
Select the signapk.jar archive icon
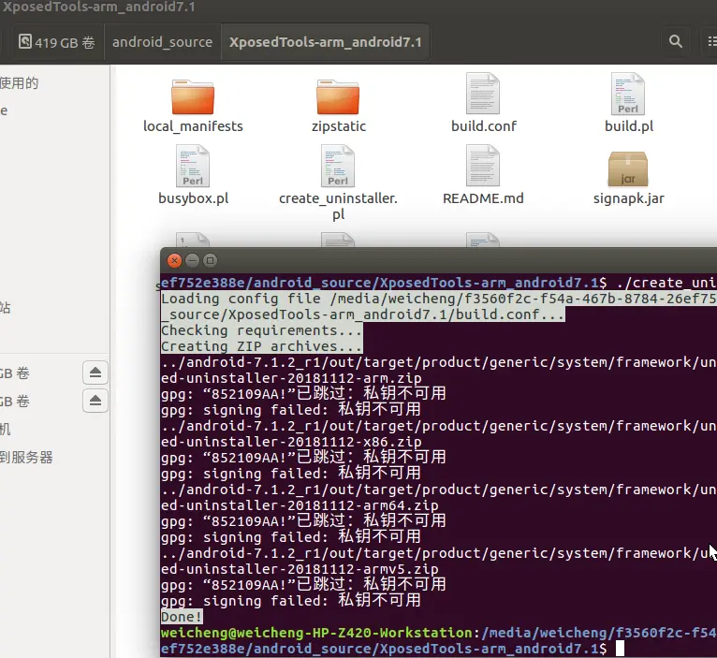(x=628, y=168)
